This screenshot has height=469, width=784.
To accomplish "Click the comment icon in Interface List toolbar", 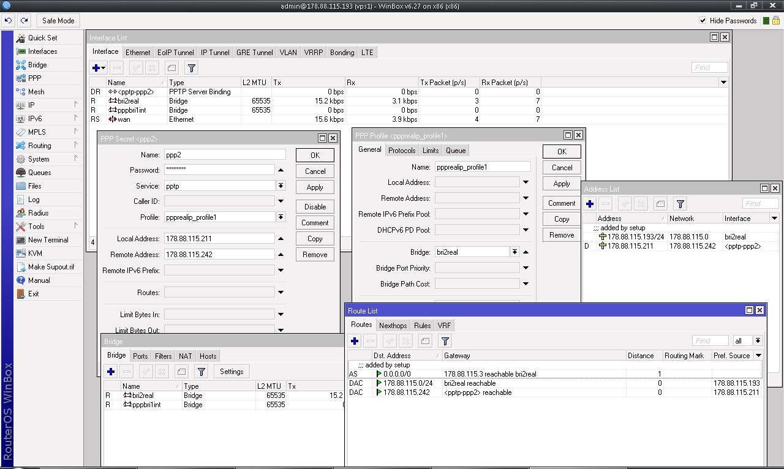I will (x=171, y=68).
